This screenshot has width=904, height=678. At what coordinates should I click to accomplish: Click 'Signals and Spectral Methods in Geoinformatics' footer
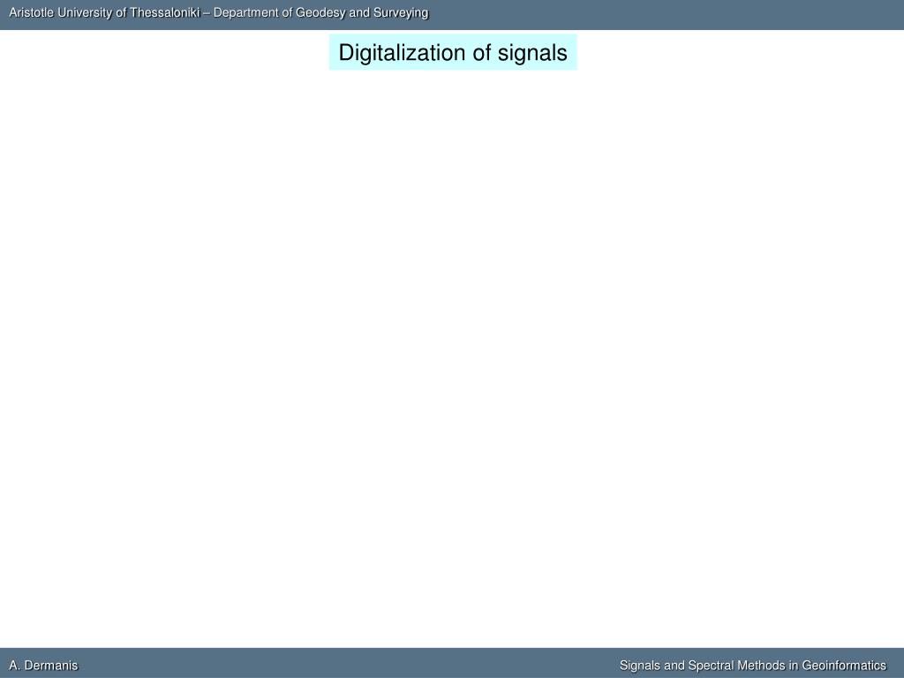pos(752,666)
